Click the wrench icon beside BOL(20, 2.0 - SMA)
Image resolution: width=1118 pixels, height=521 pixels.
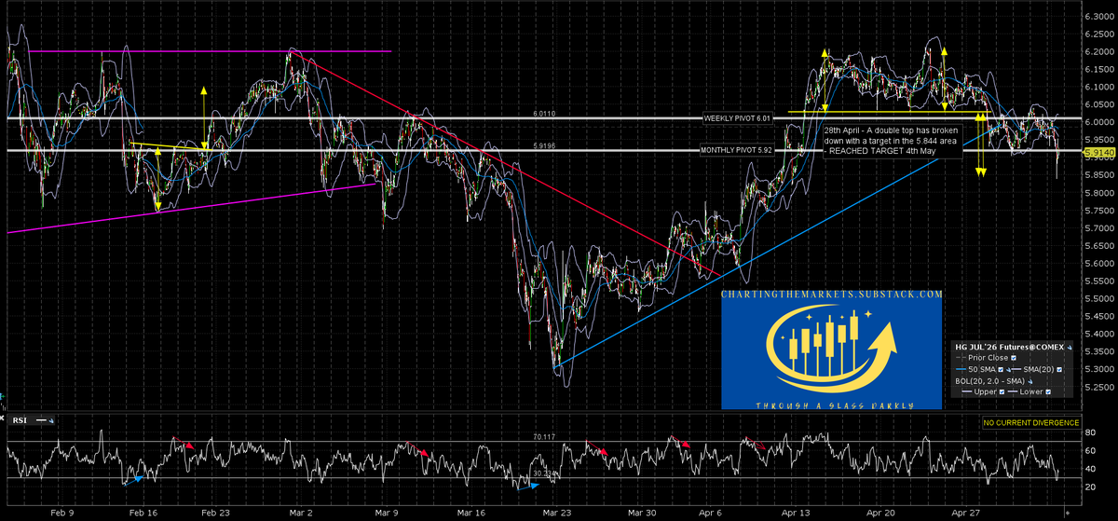point(1030,381)
